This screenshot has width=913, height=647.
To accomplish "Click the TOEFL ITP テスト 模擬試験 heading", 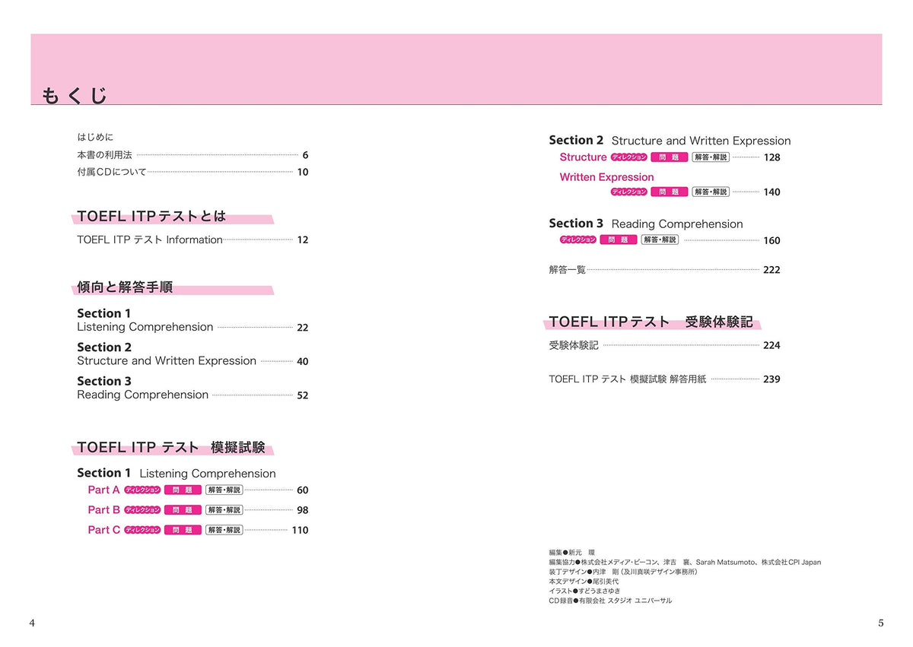I will click(171, 447).
